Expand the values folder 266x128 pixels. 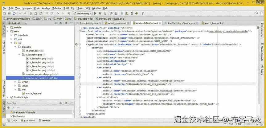click(x=15, y=86)
